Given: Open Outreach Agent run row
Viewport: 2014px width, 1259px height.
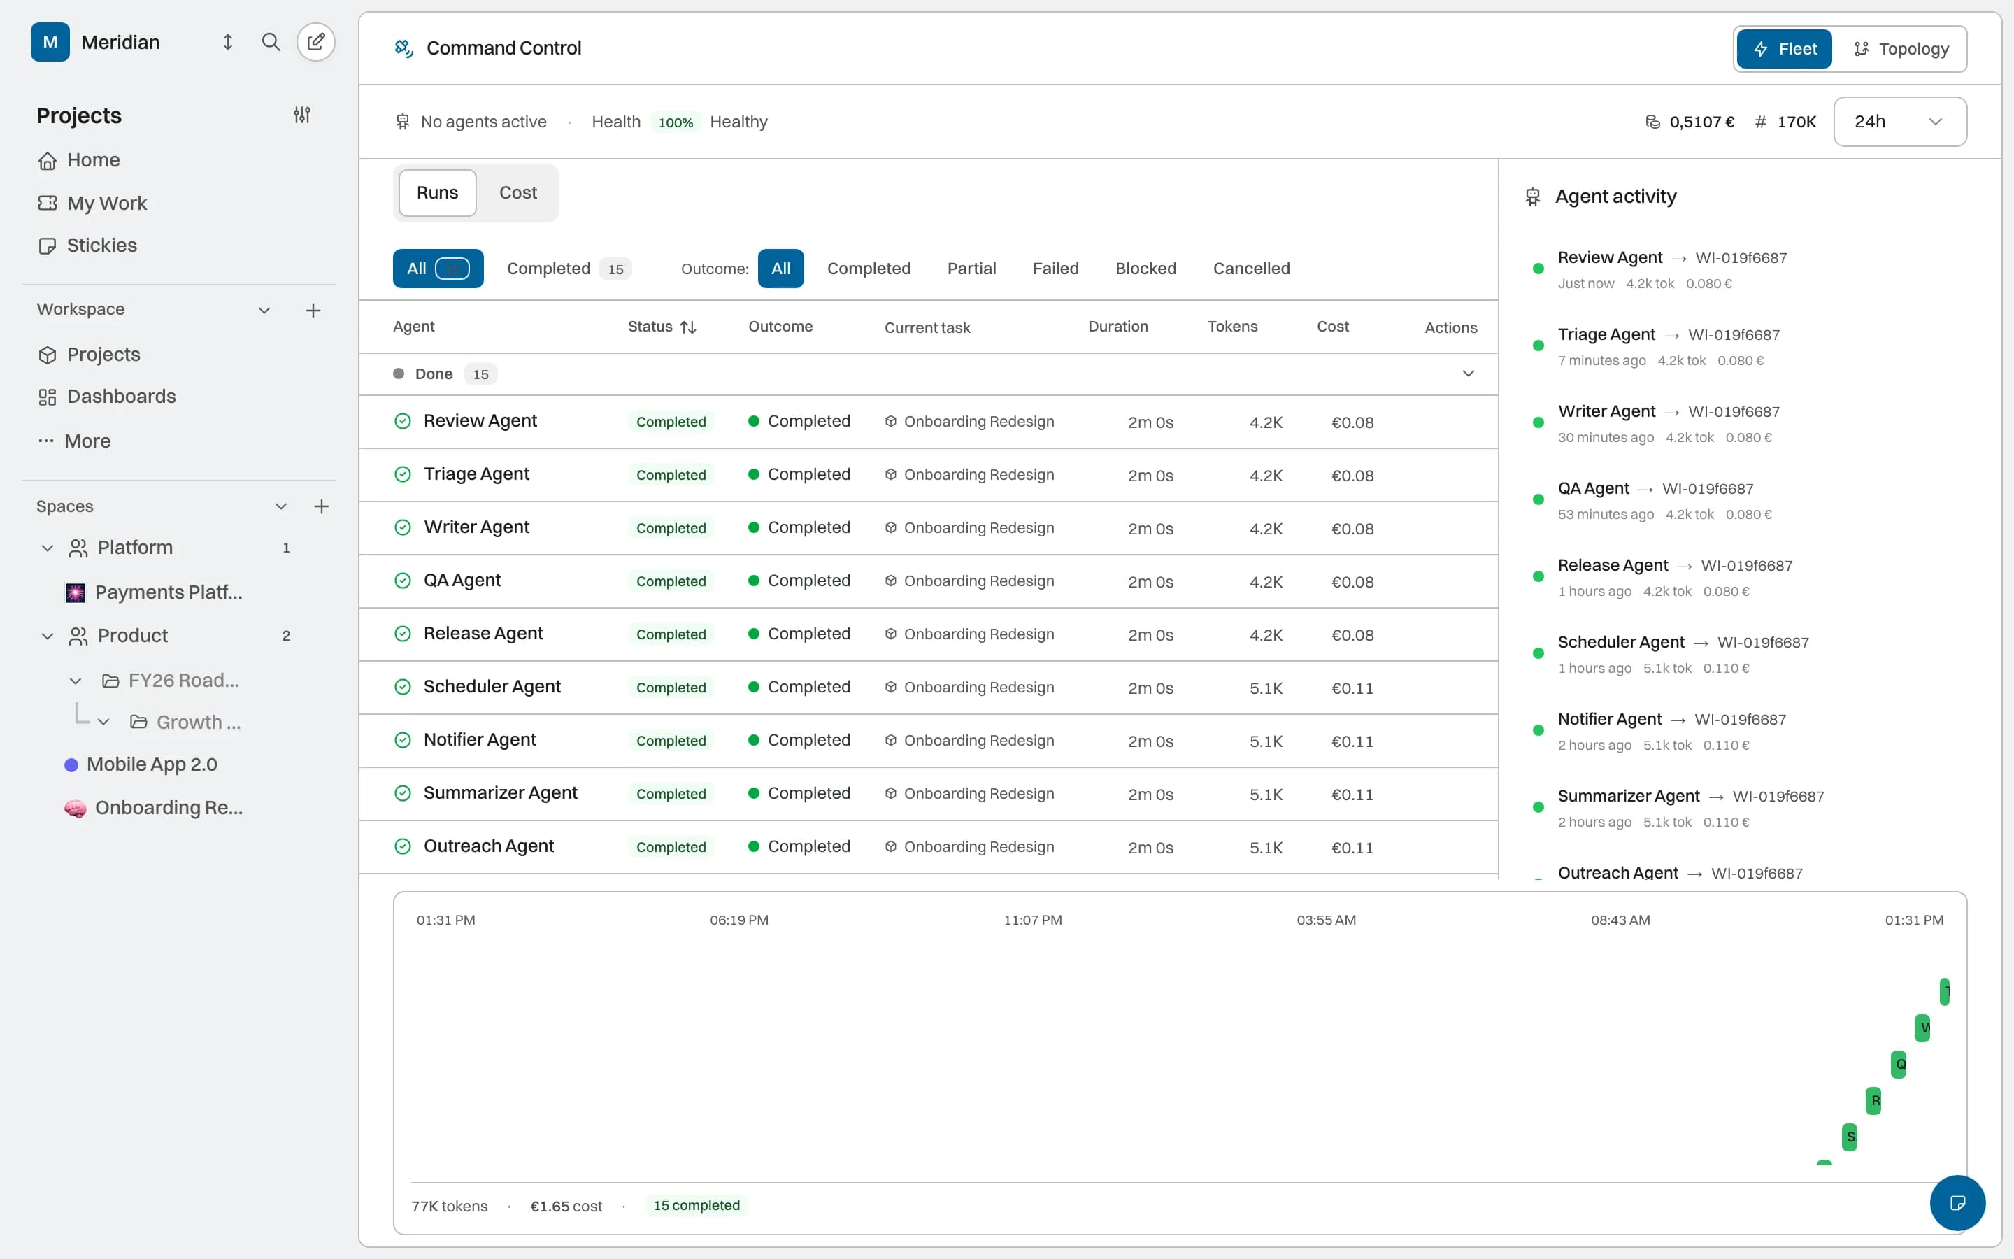Looking at the screenshot, I should point(928,847).
